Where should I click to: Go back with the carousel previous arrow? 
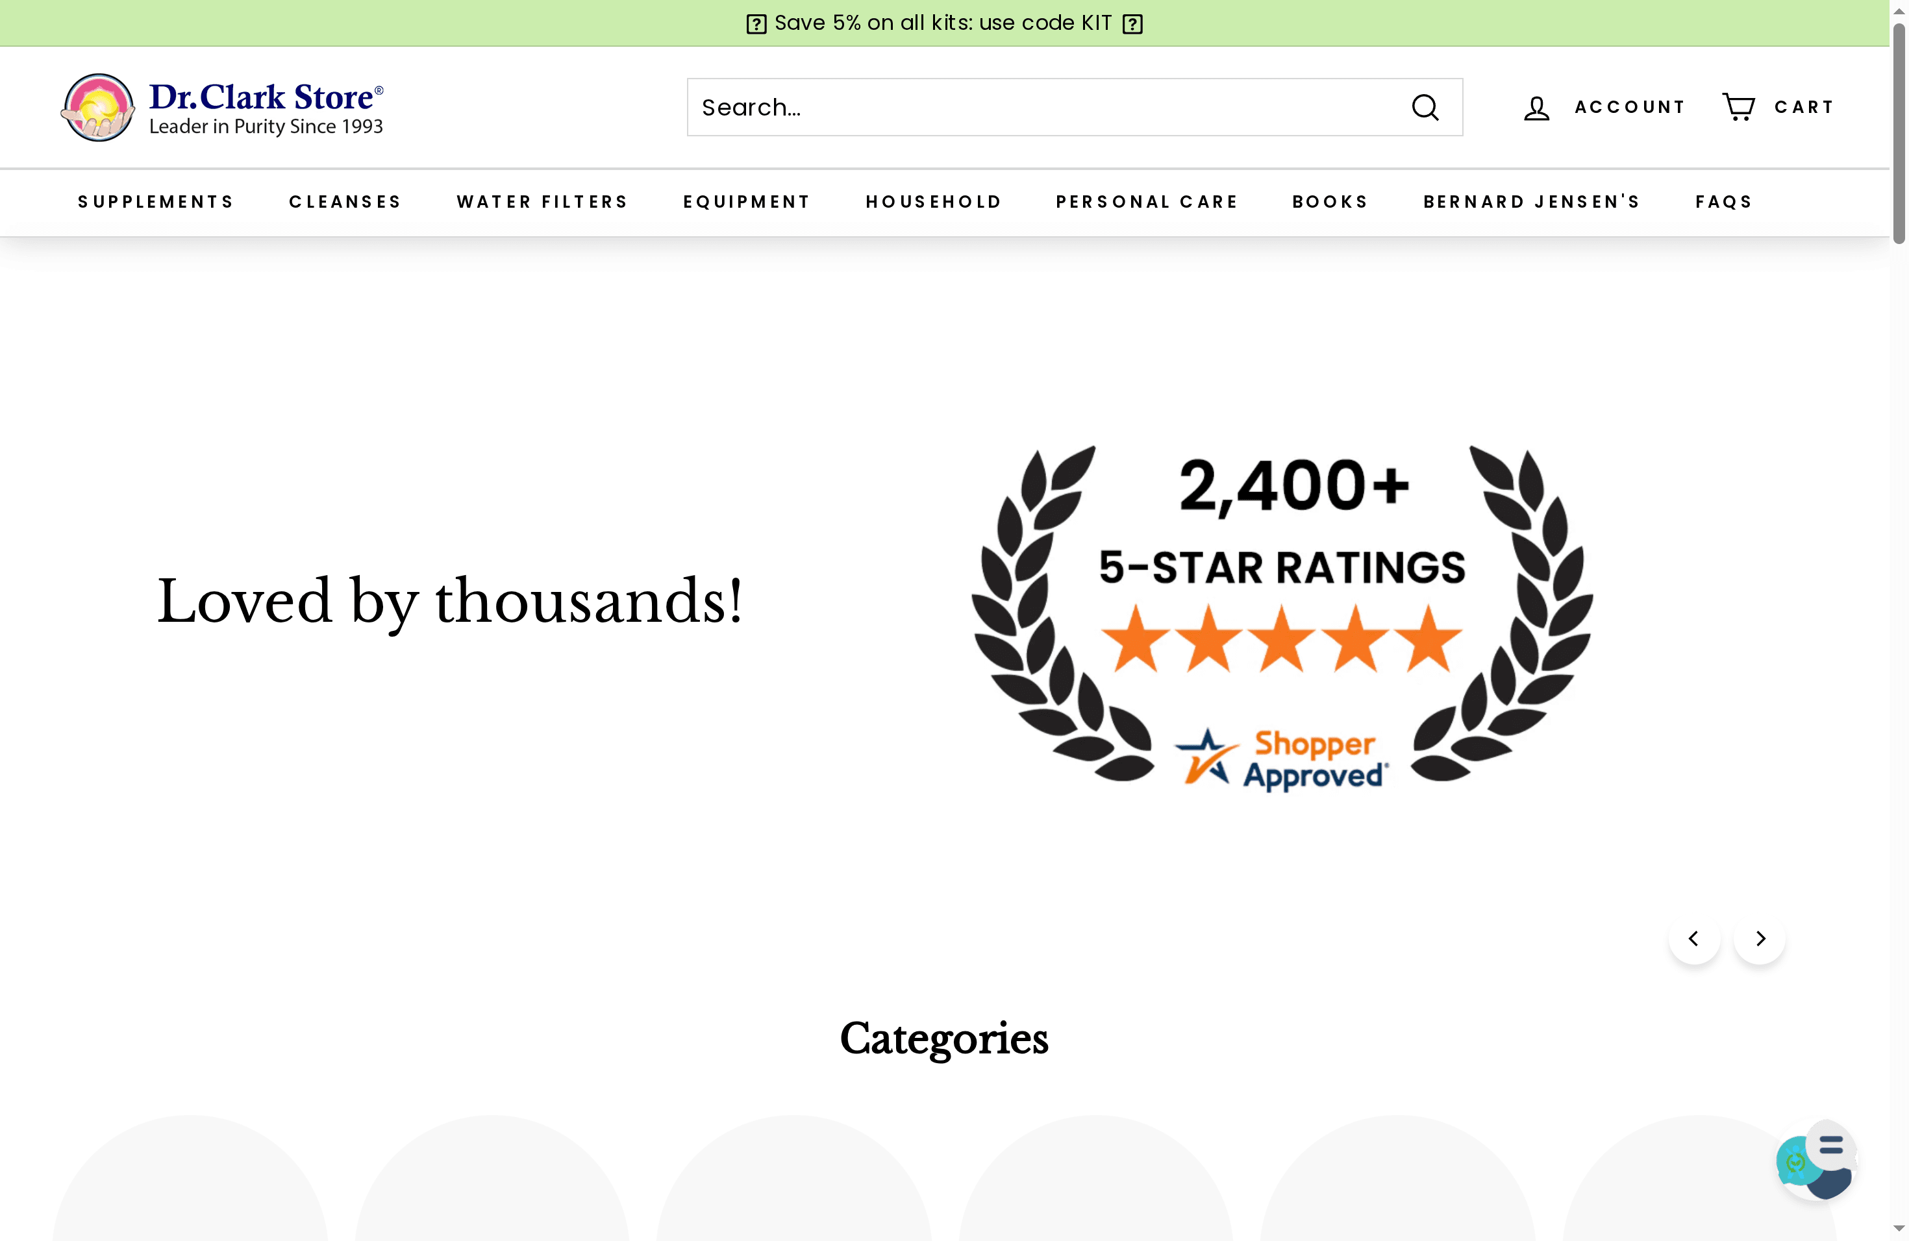(1694, 938)
